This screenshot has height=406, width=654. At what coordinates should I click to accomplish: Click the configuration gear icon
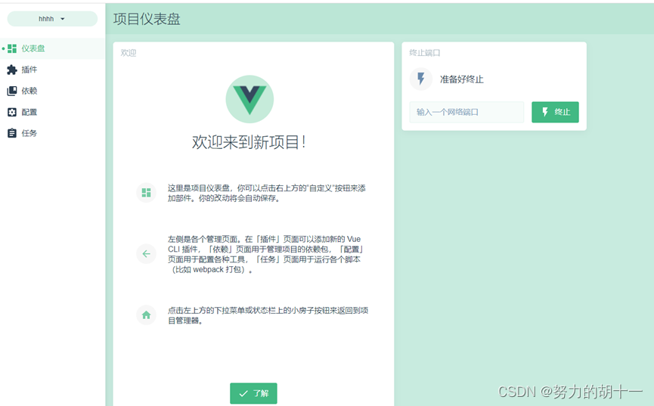point(12,112)
